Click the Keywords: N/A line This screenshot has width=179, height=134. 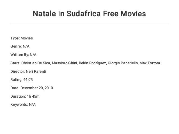click(x=23, y=105)
